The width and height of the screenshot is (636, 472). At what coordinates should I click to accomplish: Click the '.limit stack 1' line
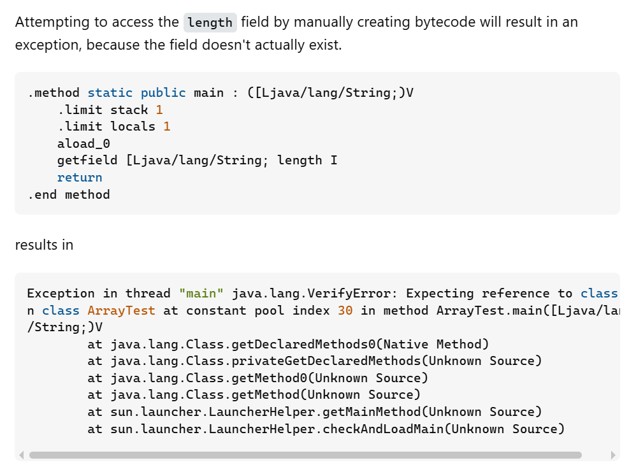[x=110, y=110]
